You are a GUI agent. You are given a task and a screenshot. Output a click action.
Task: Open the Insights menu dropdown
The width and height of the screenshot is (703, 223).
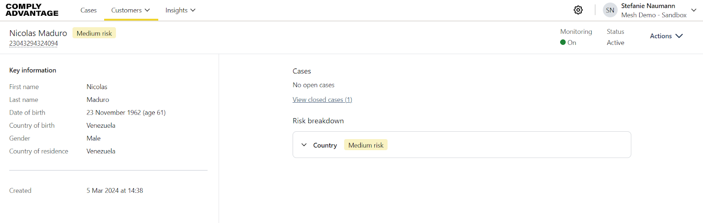(x=180, y=10)
